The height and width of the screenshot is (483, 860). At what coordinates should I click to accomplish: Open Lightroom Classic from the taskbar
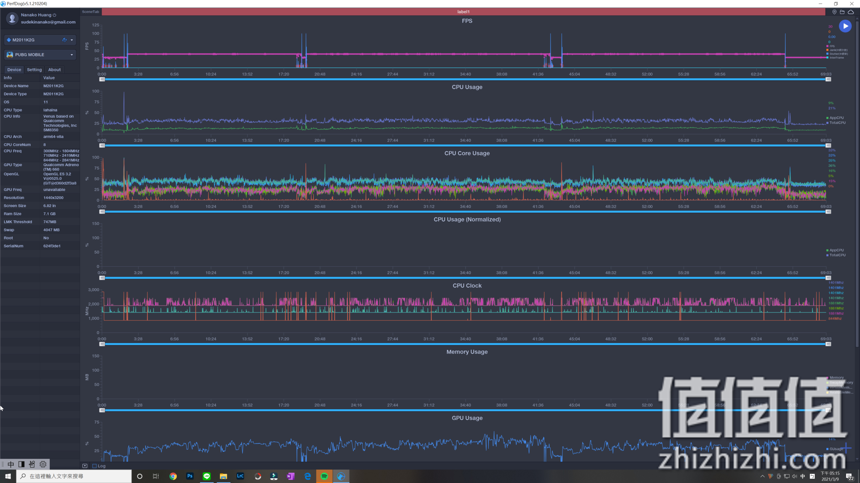(240, 476)
